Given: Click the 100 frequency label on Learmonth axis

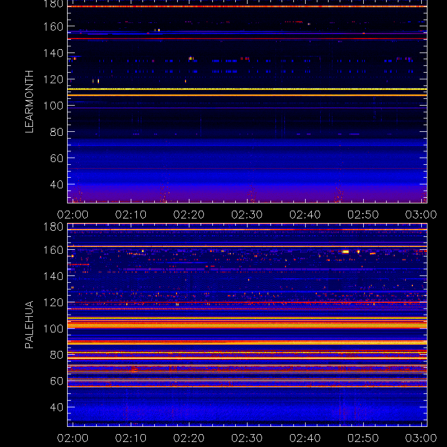Looking at the screenshot, I should 53,106.
